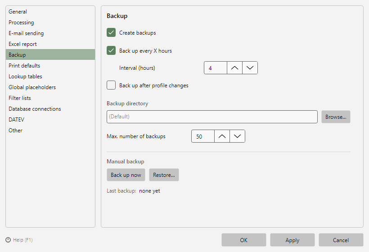
Task: Enable Back up after profile changes
Action: coord(111,85)
